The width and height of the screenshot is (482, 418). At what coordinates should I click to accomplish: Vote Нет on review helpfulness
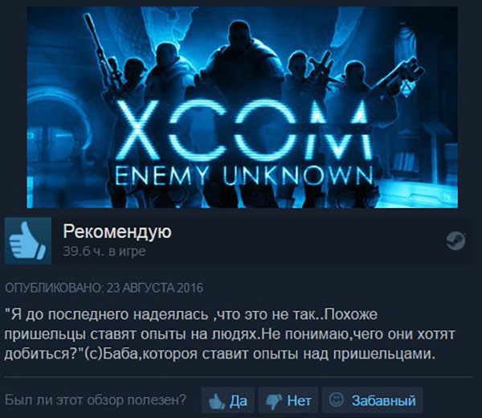coord(288,400)
